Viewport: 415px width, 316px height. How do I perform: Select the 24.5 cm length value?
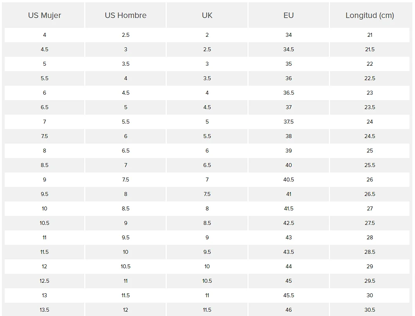click(x=370, y=136)
